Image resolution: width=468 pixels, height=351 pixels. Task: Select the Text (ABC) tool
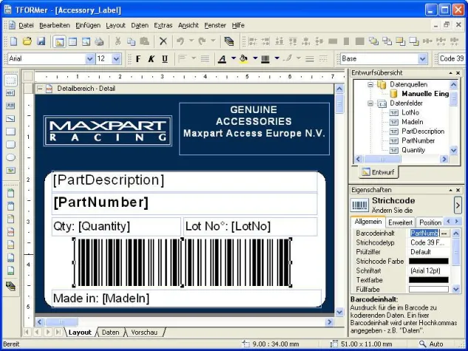[10, 94]
